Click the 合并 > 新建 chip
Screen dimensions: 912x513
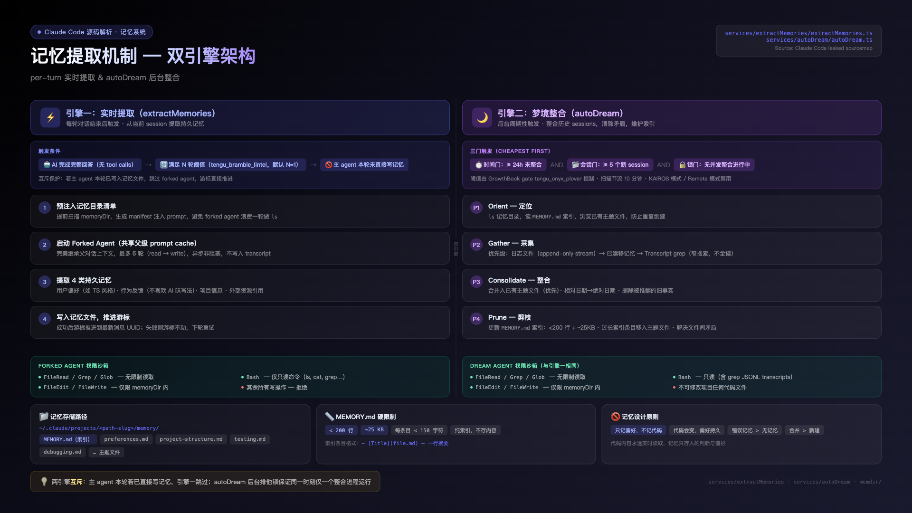click(804, 430)
